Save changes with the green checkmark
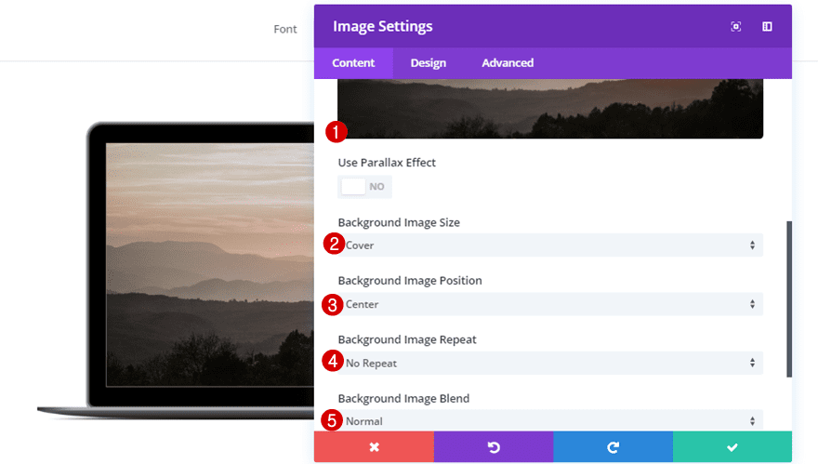This screenshot has height=464, width=818. click(732, 446)
